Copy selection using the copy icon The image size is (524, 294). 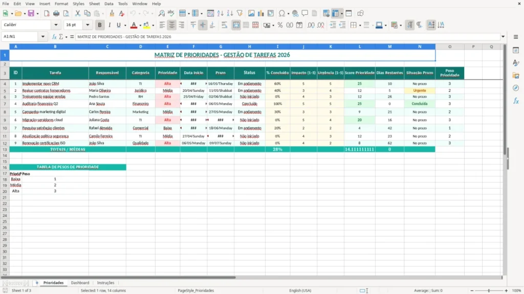87,13
